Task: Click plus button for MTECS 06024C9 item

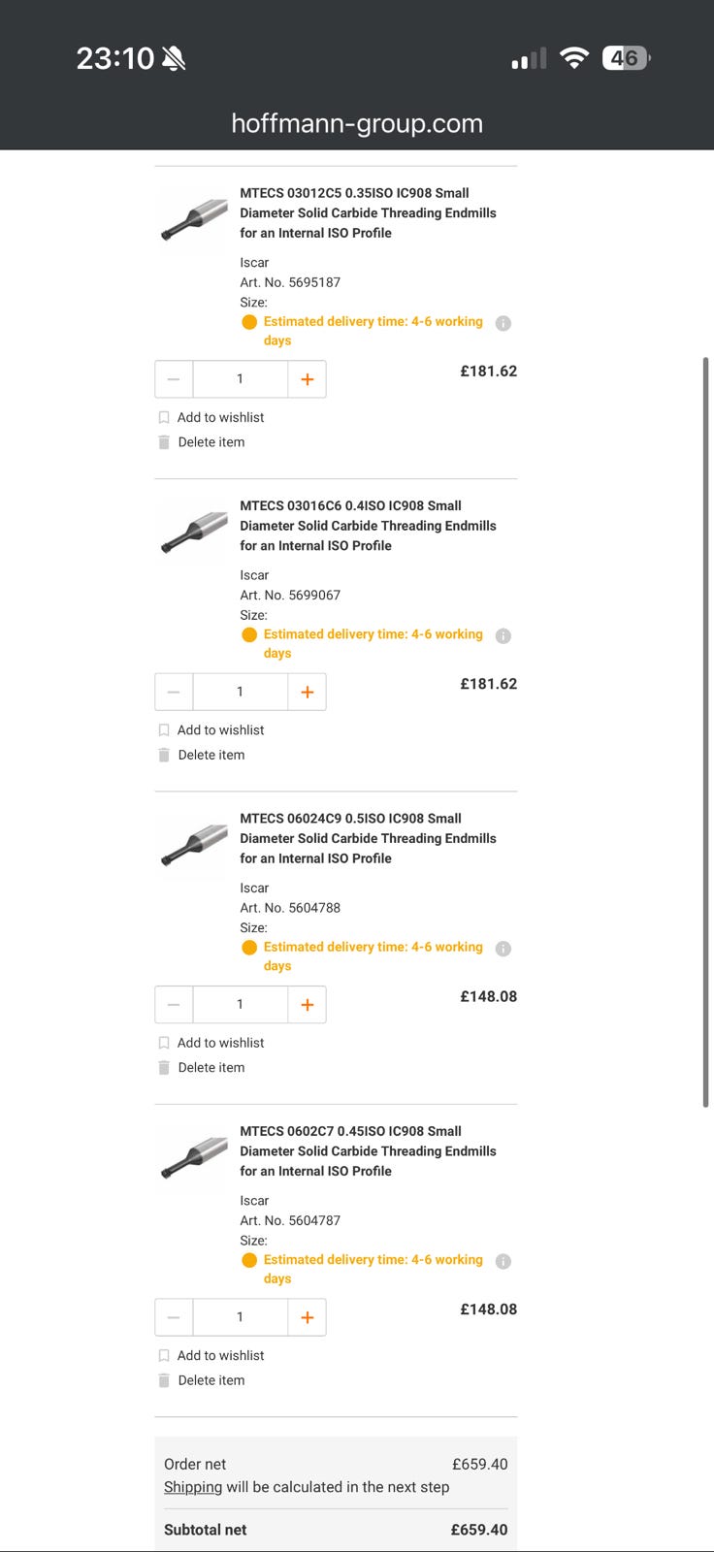Action: click(307, 1005)
